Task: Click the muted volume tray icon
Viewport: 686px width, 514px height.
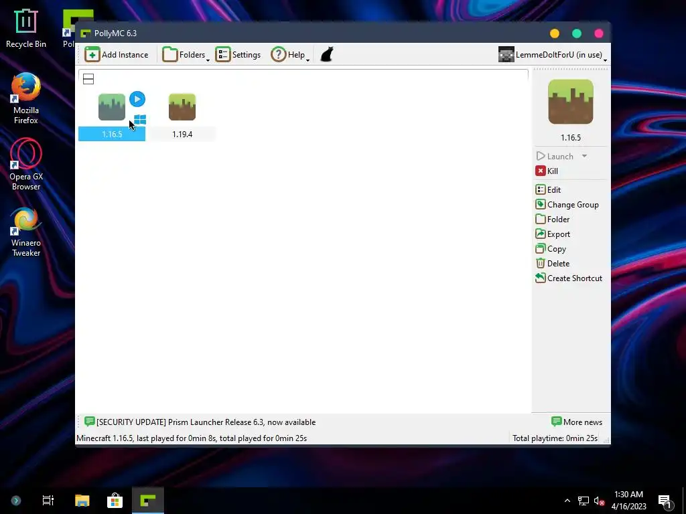Action: point(599,501)
